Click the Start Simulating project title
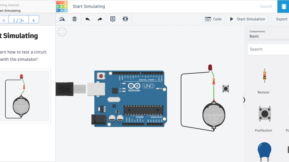 pos(89,6)
